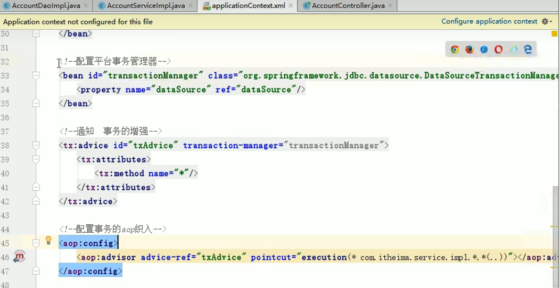
Task: Open in Firefox browser icon
Action: (469, 49)
